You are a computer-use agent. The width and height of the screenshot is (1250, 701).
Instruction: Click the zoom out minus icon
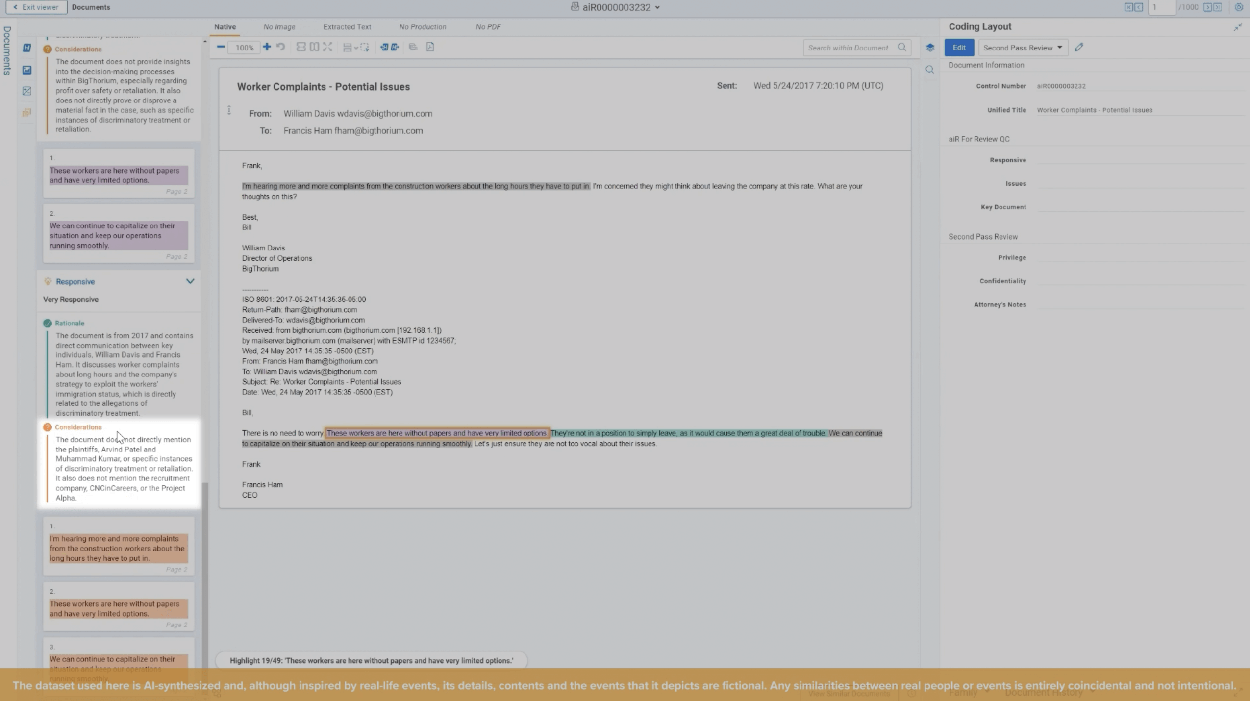point(221,47)
